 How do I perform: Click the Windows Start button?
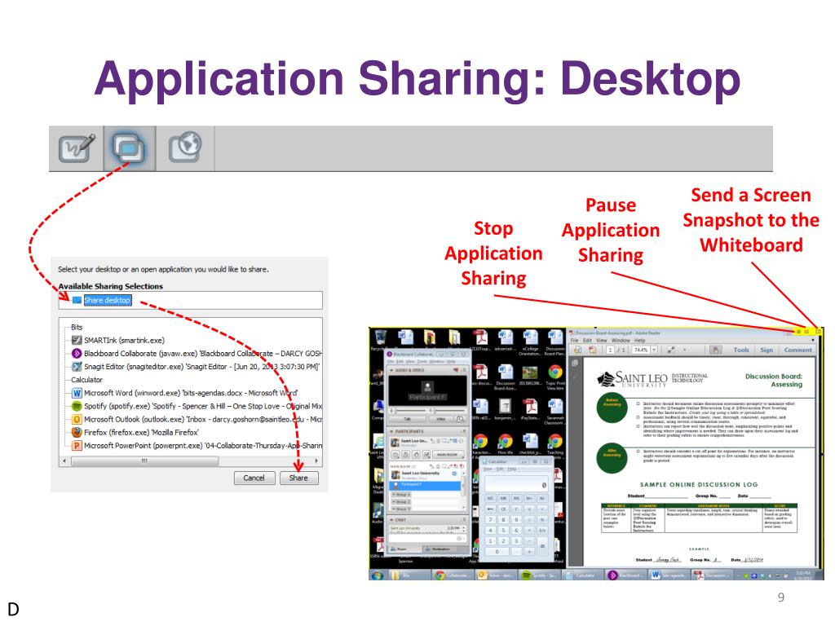(x=378, y=575)
